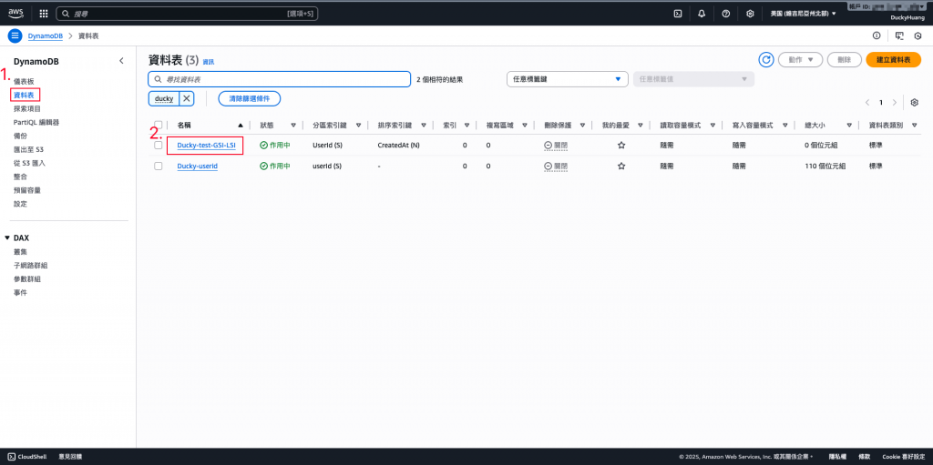933x465 pixels.
Task: Open 儀表板 dashboard in sidebar
Action: pos(25,80)
